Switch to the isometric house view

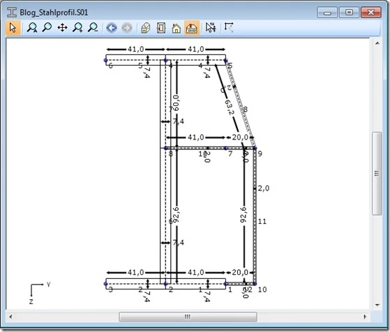pyautogui.click(x=146, y=28)
